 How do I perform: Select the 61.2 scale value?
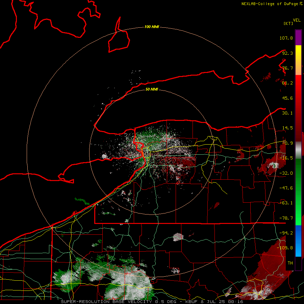point(287,83)
